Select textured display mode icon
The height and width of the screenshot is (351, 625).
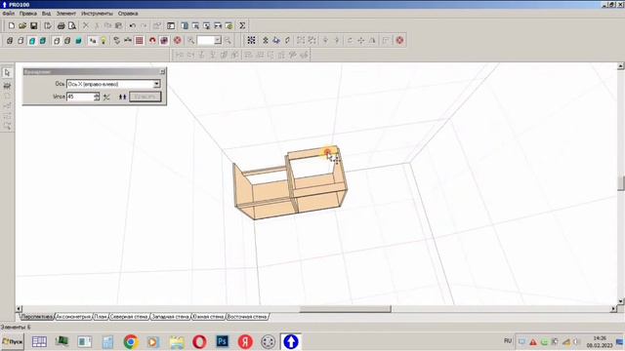coord(43,41)
